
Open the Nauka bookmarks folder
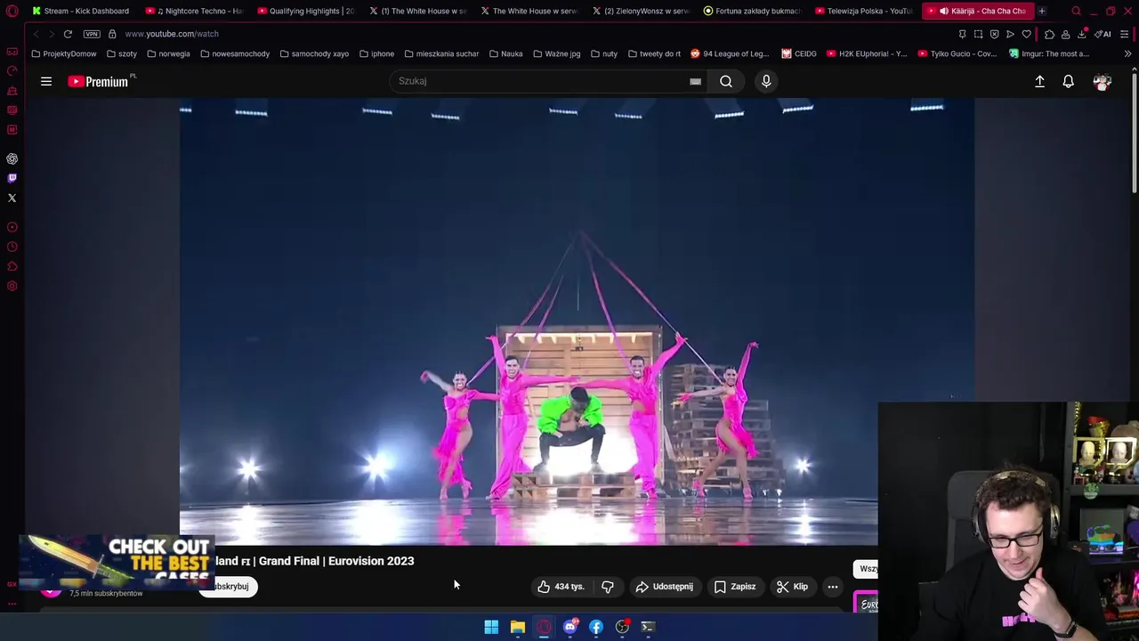[x=505, y=53]
